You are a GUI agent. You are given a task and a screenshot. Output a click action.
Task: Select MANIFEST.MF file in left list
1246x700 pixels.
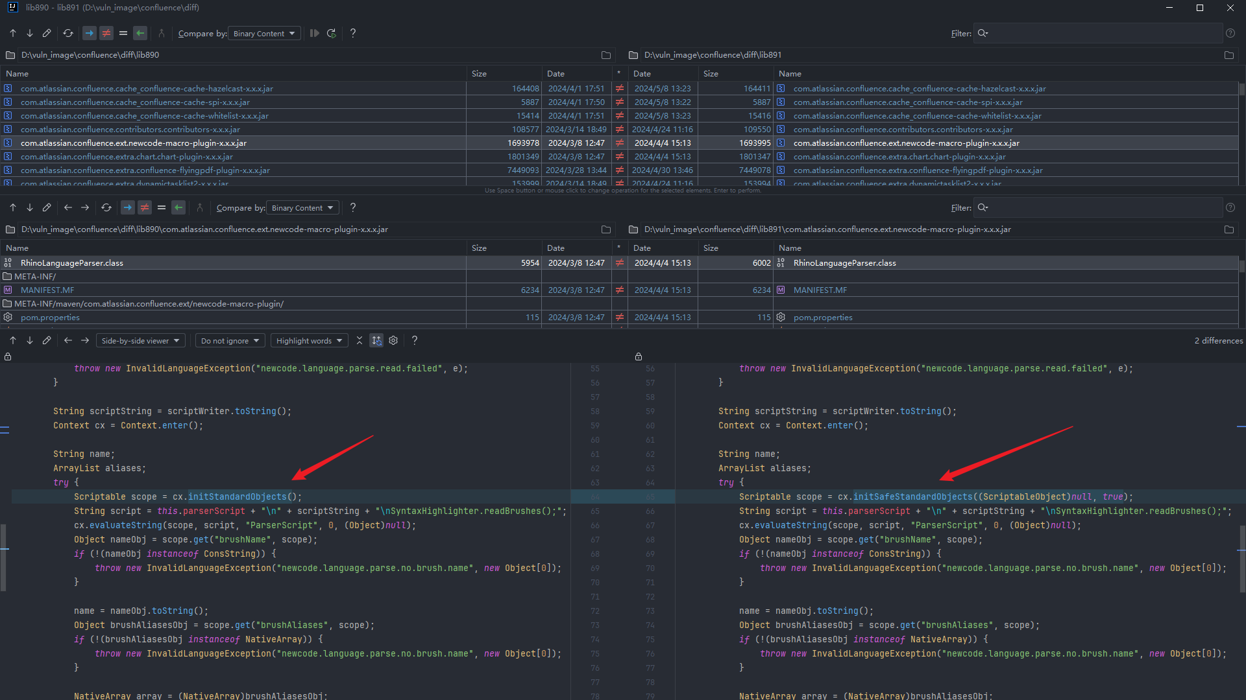point(47,290)
